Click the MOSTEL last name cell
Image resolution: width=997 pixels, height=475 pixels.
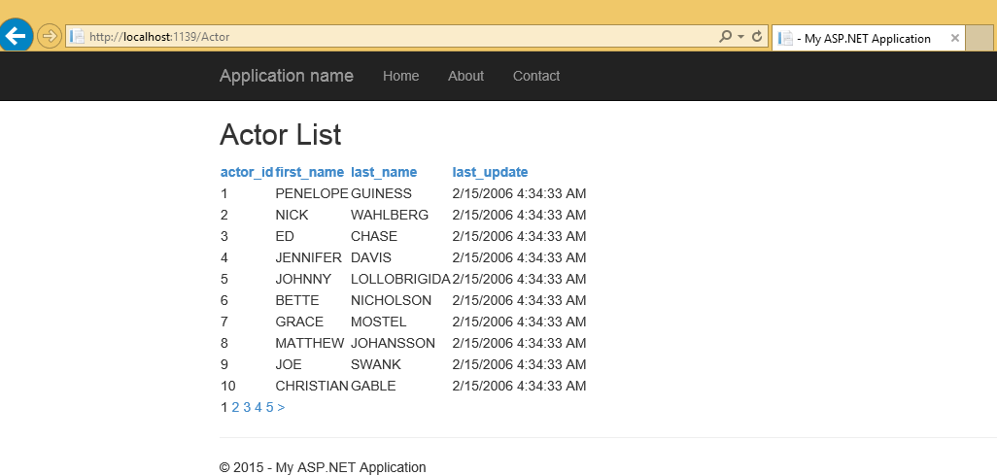pyautogui.click(x=378, y=322)
